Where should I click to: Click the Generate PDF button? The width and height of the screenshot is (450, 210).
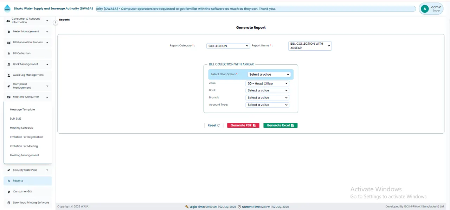click(243, 126)
